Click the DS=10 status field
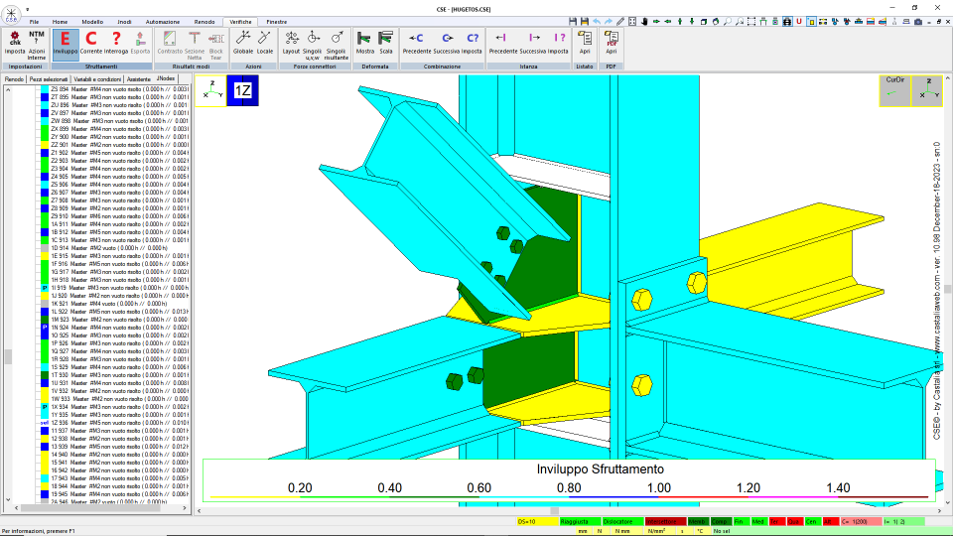The height and width of the screenshot is (536, 953). point(537,521)
